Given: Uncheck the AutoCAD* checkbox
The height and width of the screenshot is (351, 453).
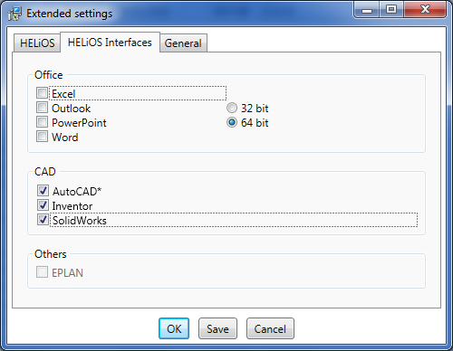Looking at the screenshot, I should point(43,191).
